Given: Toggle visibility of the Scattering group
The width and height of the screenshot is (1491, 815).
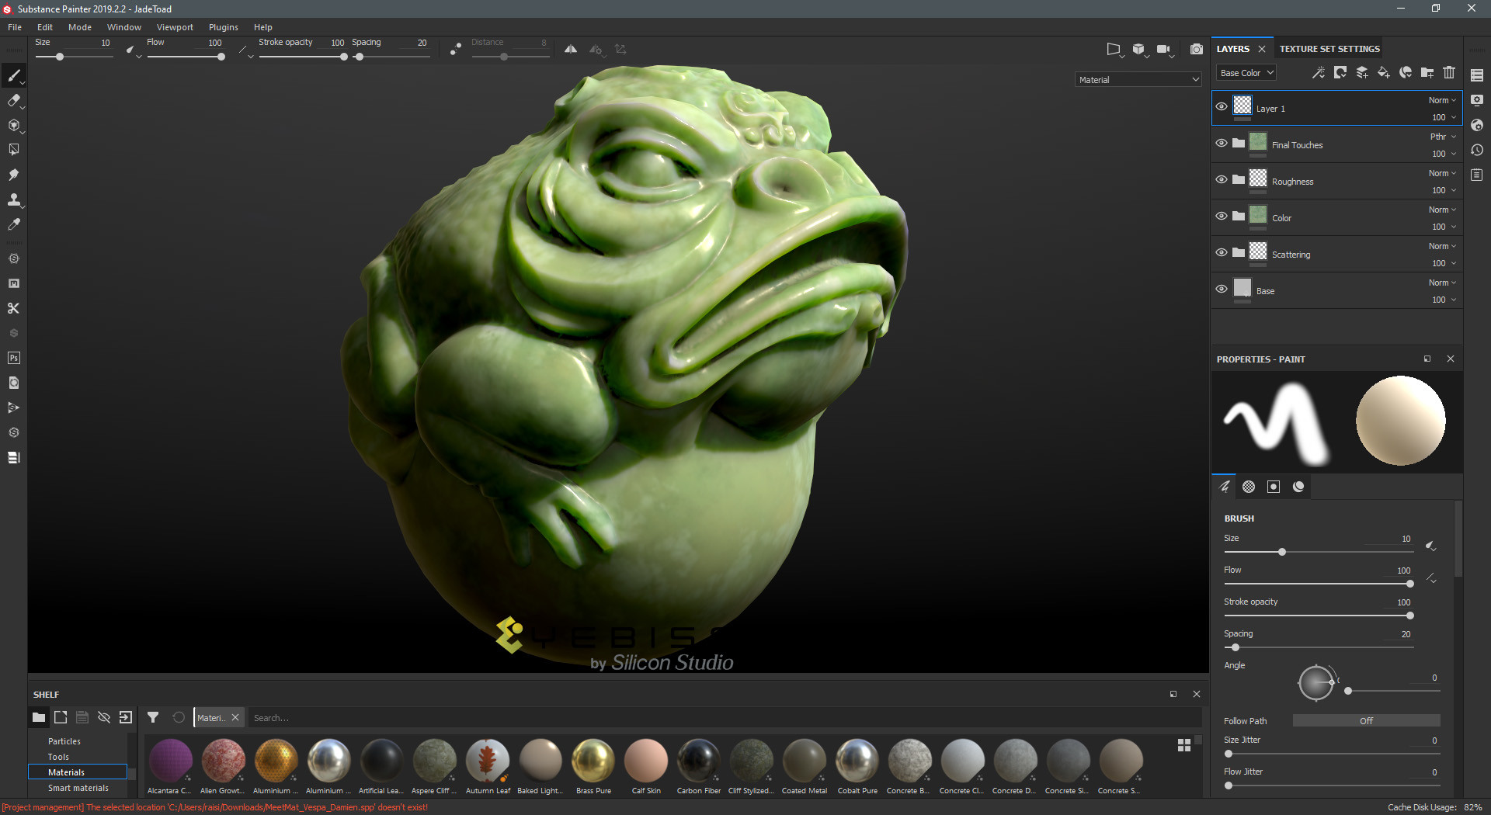Looking at the screenshot, I should click(1221, 252).
